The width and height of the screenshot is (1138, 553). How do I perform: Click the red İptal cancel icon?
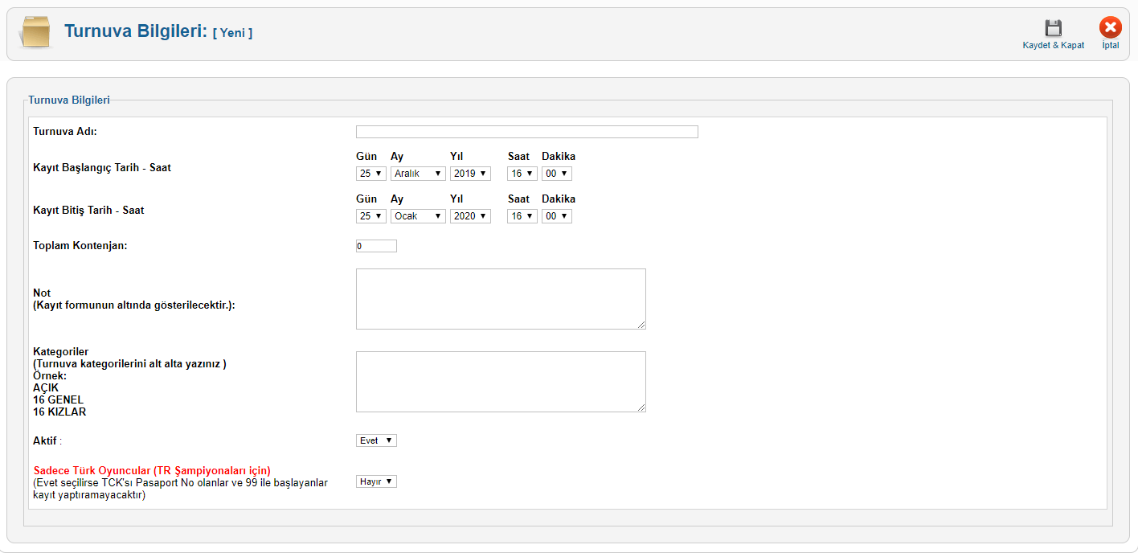(1110, 28)
